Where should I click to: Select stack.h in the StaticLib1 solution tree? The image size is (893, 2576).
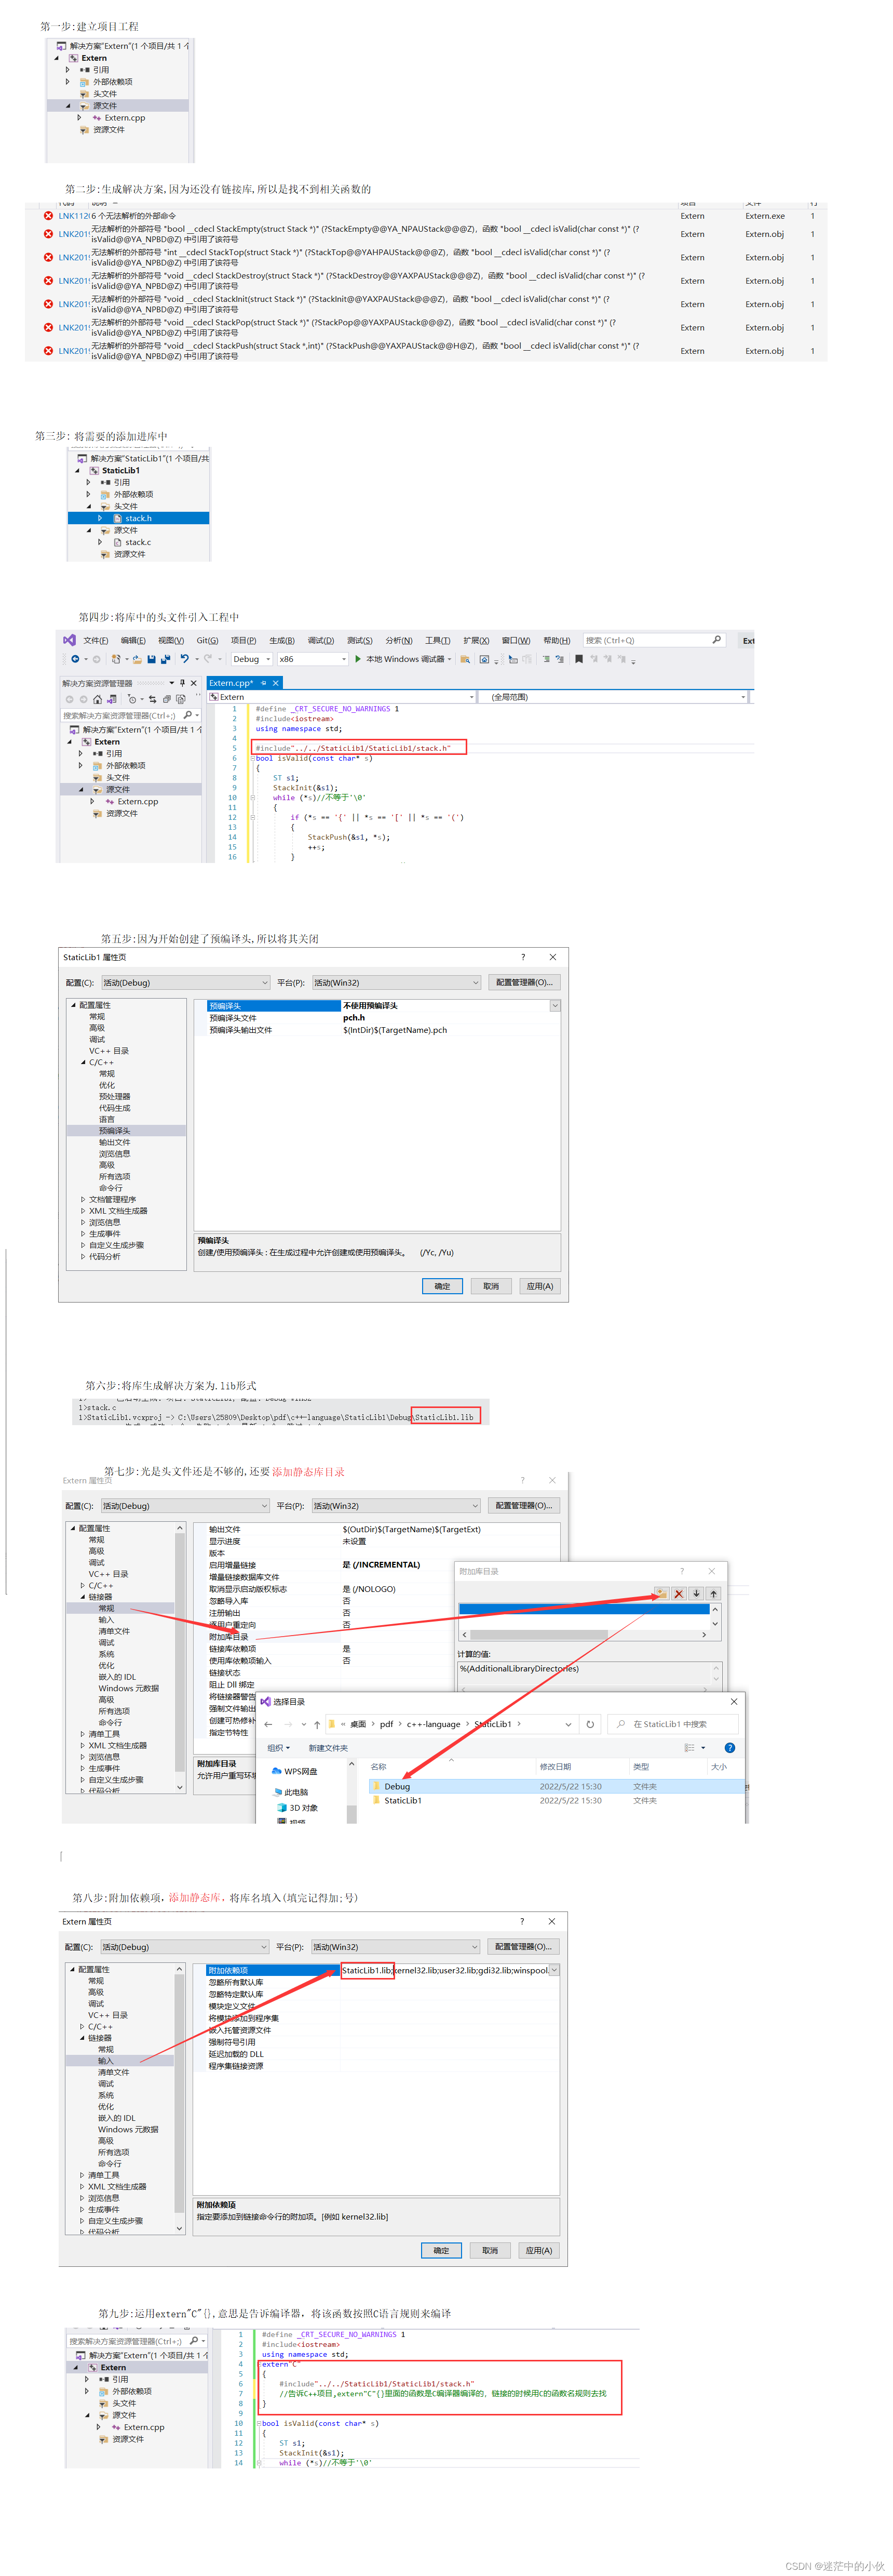[138, 518]
